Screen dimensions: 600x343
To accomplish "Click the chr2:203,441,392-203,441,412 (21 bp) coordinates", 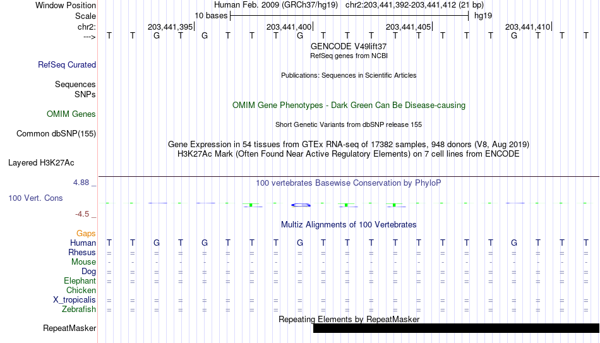I will pos(414,5).
